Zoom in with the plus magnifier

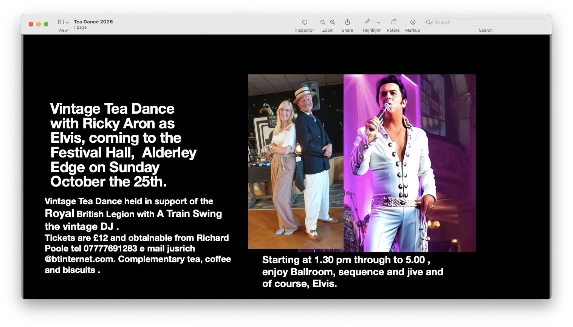333,22
